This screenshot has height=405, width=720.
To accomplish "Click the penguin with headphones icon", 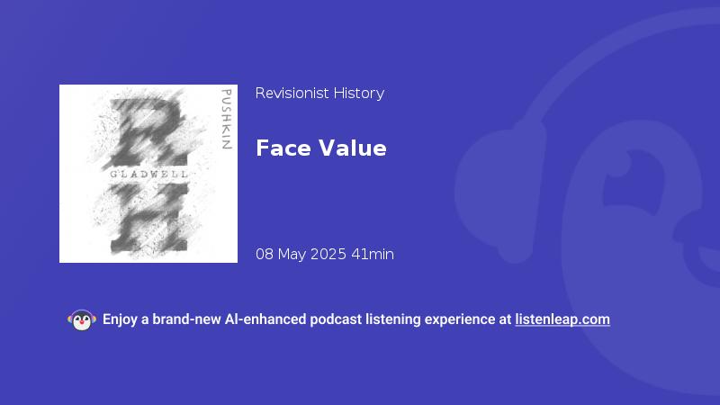I will click(82, 320).
